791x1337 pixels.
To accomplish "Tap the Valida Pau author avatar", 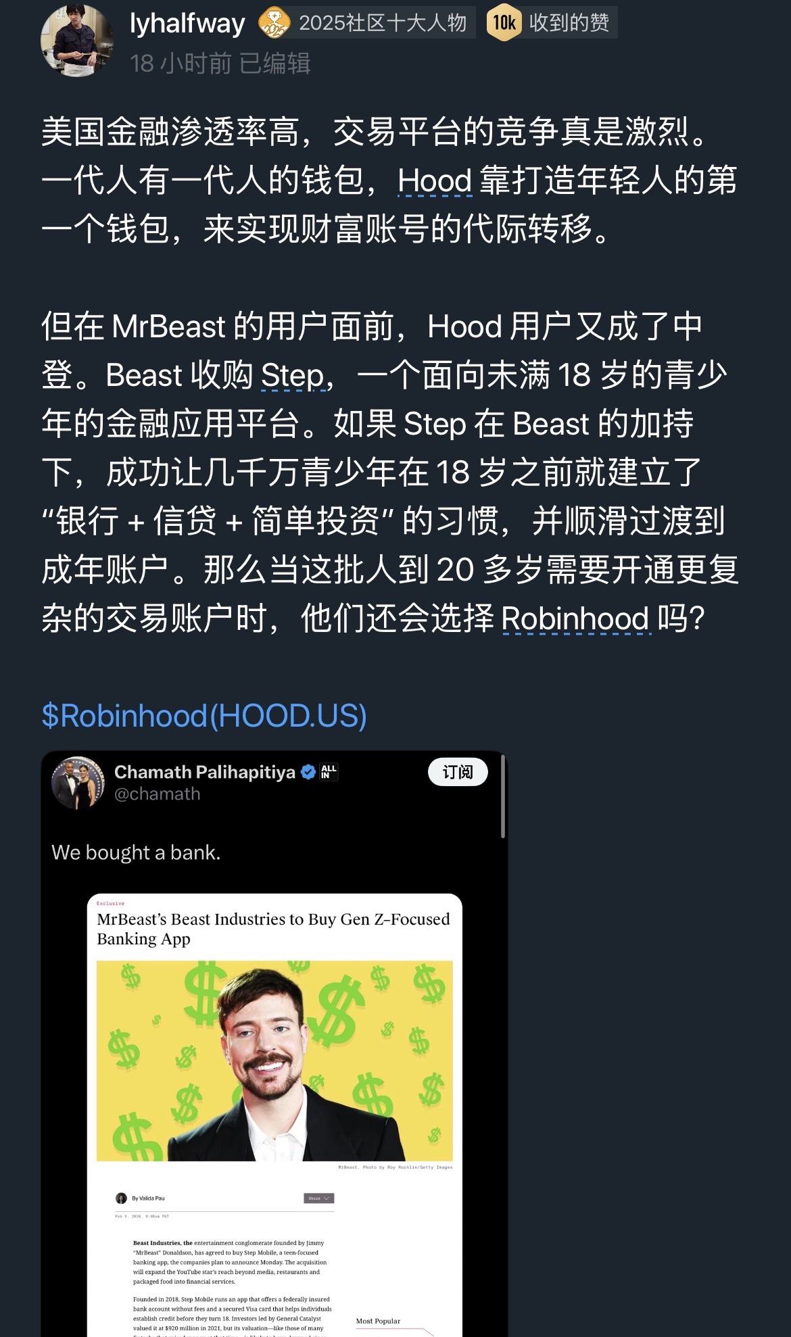I will coord(122,1198).
